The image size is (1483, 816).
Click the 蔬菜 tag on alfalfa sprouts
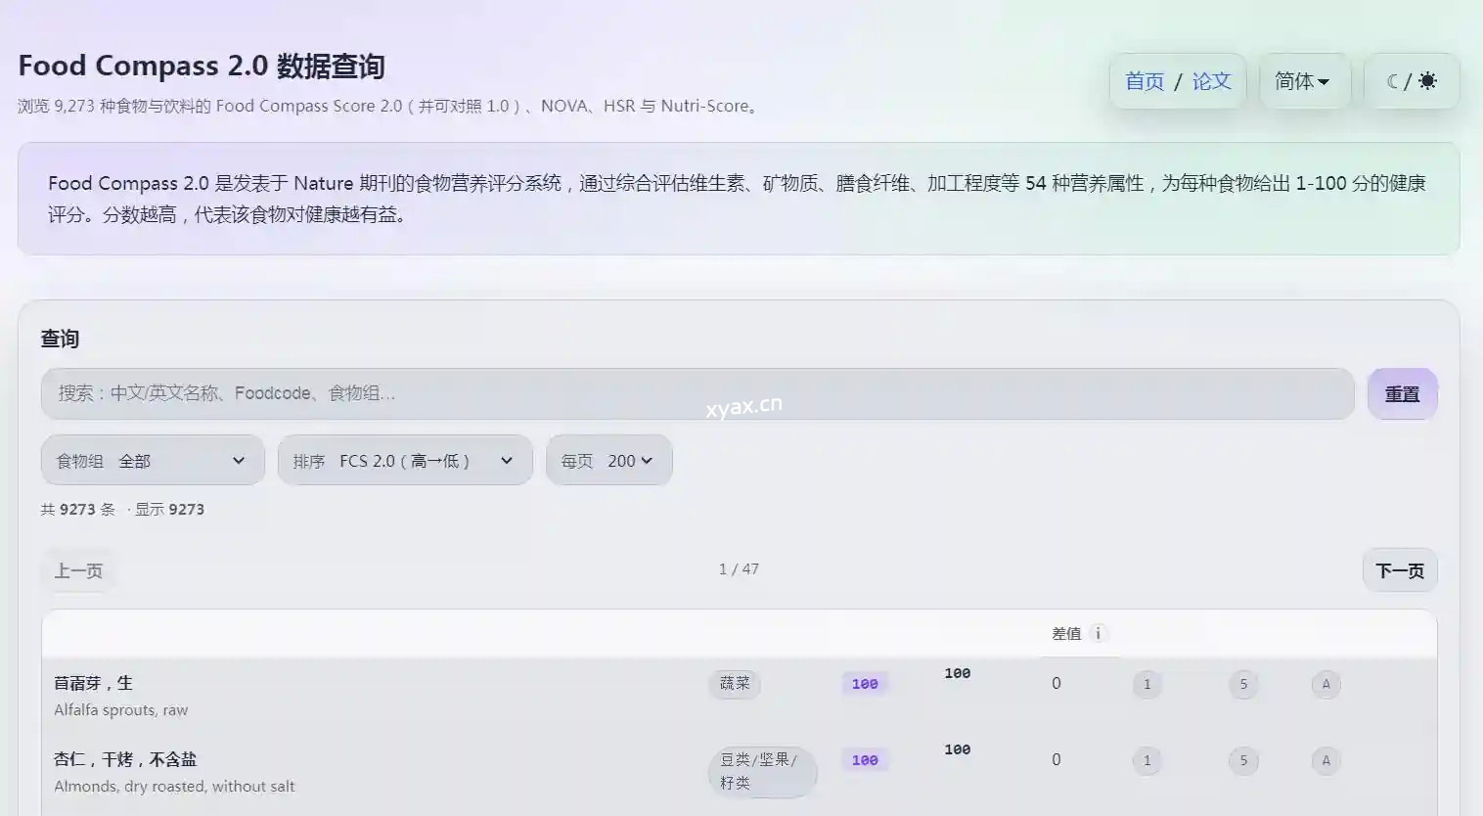point(734,684)
